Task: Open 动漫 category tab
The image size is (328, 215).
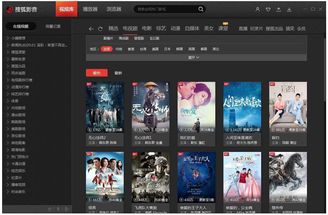Action: tap(175, 28)
